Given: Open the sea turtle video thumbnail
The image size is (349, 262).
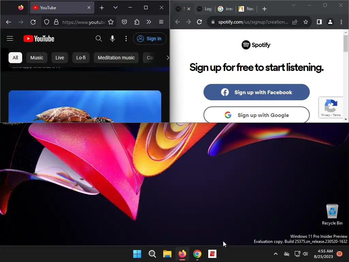Looking at the screenshot, I should pyautogui.click(x=85, y=106).
